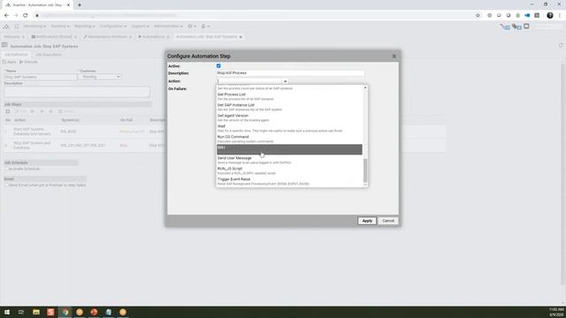The image size is (566, 318).
Task: Select Get SAP Instance List option
Action: click(x=289, y=107)
